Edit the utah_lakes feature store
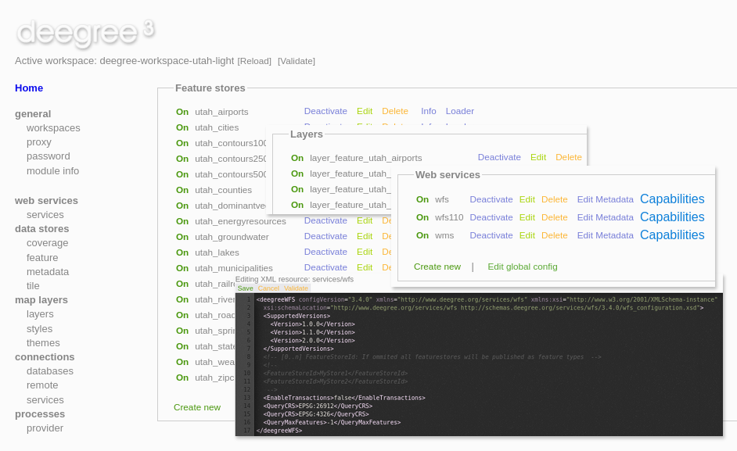 tap(365, 252)
